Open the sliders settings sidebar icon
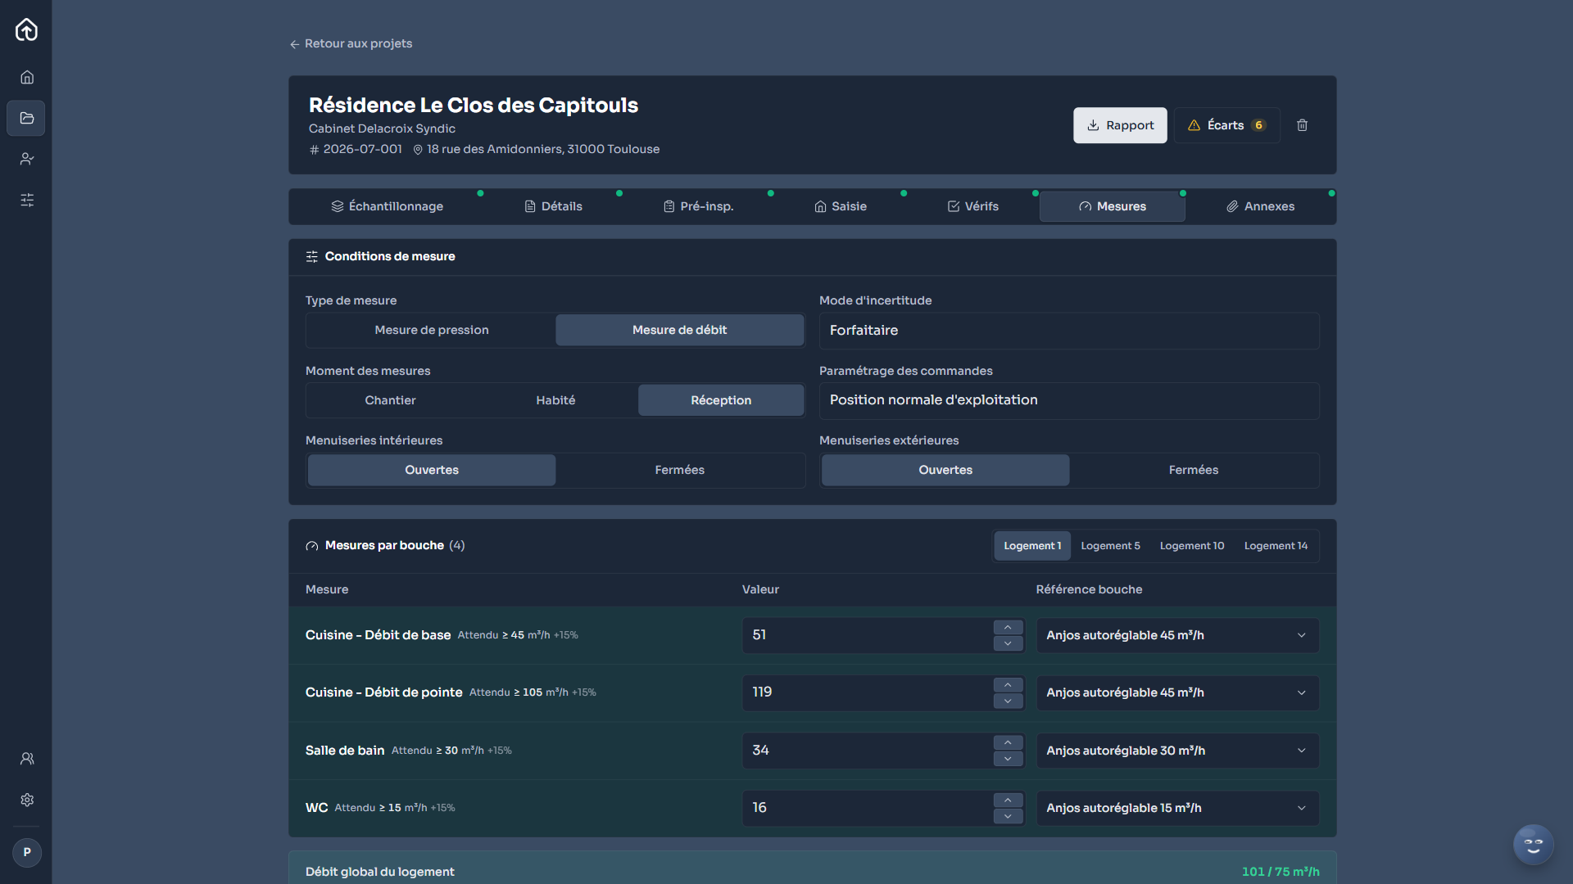The image size is (1573, 884). [26, 200]
